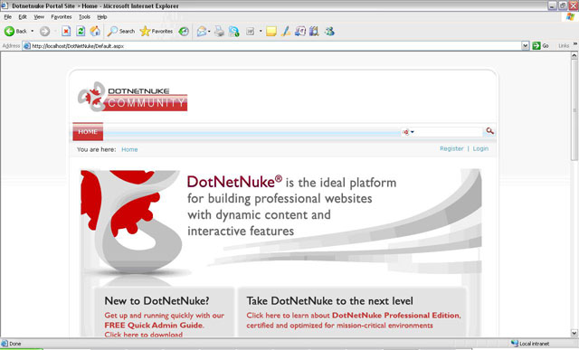Click the yellow note toolbar icon

[271, 32]
